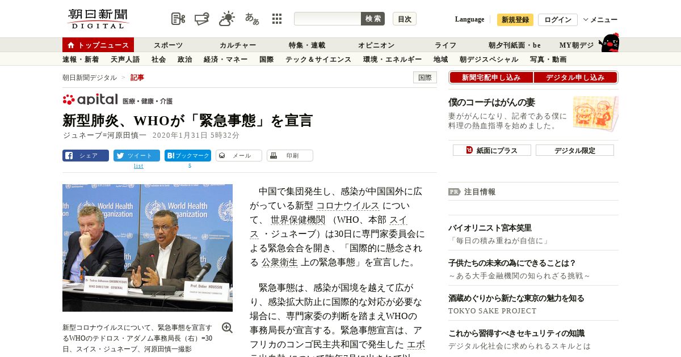Print the article with 印刷
This screenshot has height=357, width=681.
click(x=290, y=155)
